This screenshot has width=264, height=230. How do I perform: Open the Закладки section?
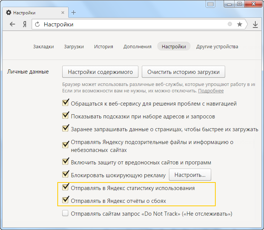[x=43, y=47]
